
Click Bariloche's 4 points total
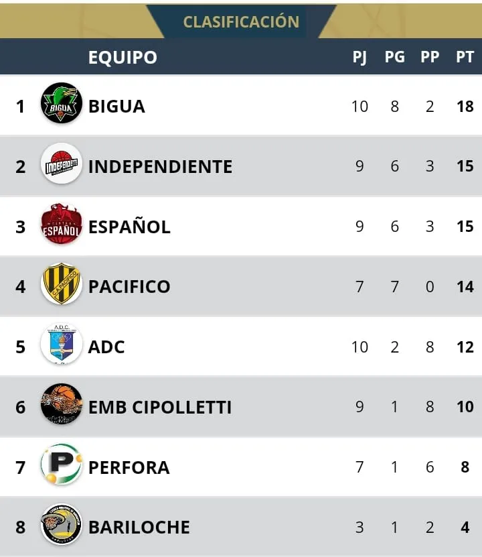[465, 528]
